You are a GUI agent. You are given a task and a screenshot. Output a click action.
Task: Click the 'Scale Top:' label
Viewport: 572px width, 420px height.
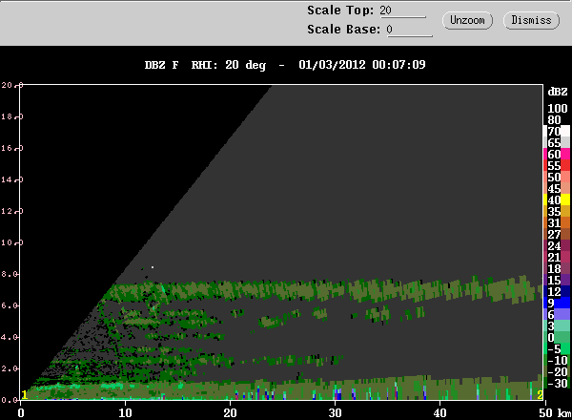click(340, 10)
